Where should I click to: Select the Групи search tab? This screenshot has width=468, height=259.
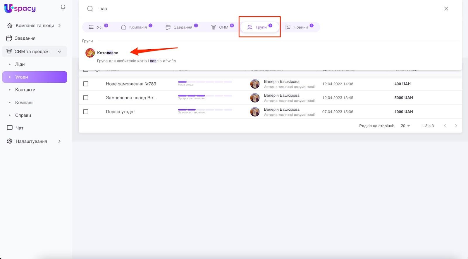[x=260, y=27]
